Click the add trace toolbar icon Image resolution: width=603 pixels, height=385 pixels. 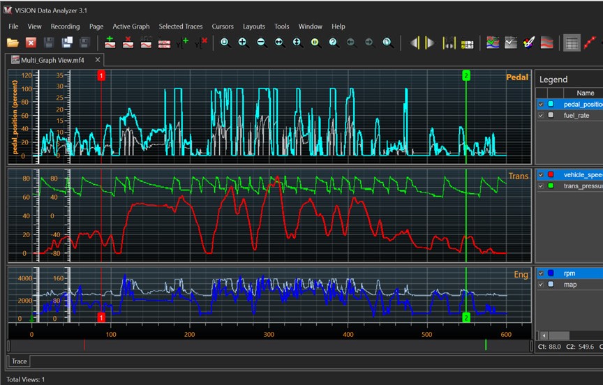[x=110, y=43]
